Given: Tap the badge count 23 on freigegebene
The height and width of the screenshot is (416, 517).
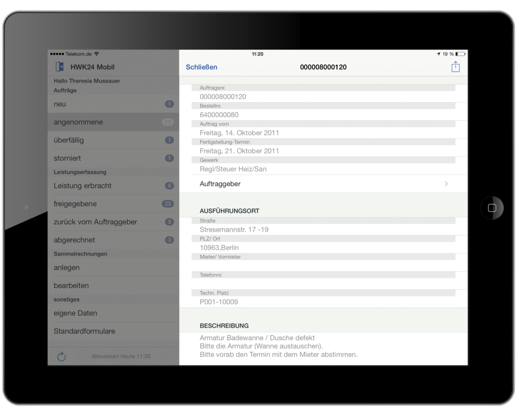Looking at the screenshot, I should (168, 204).
